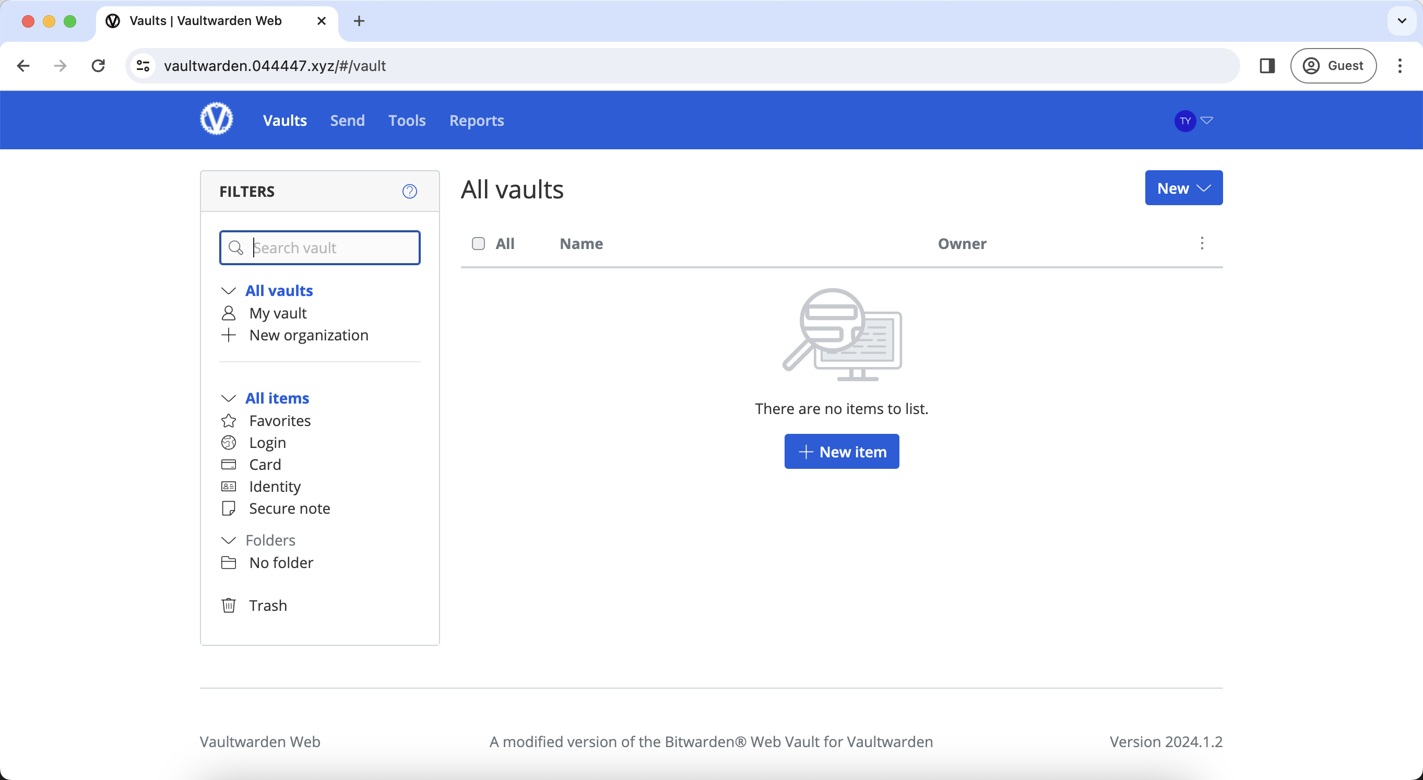Click the Vaultwarden logo in the navbar

(x=216, y=120)
